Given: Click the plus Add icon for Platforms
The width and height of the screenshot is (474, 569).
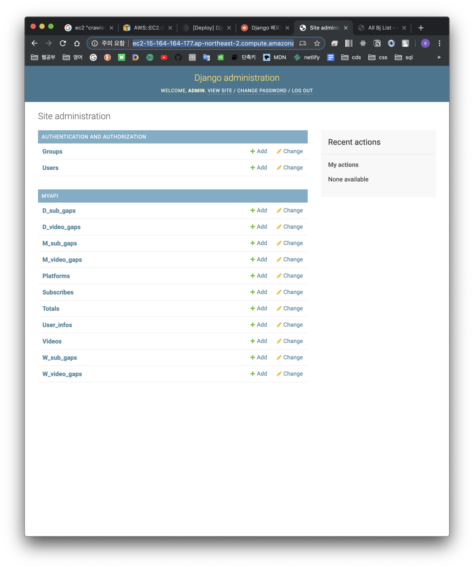Looking at the screenshot, I should click(x=252, y=276).
